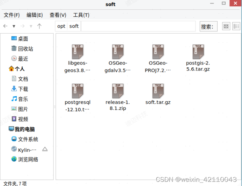Open the 查看(V) menu
Image resolution: width=242 pixels, height=186 pixels.
tap(58, 15)
